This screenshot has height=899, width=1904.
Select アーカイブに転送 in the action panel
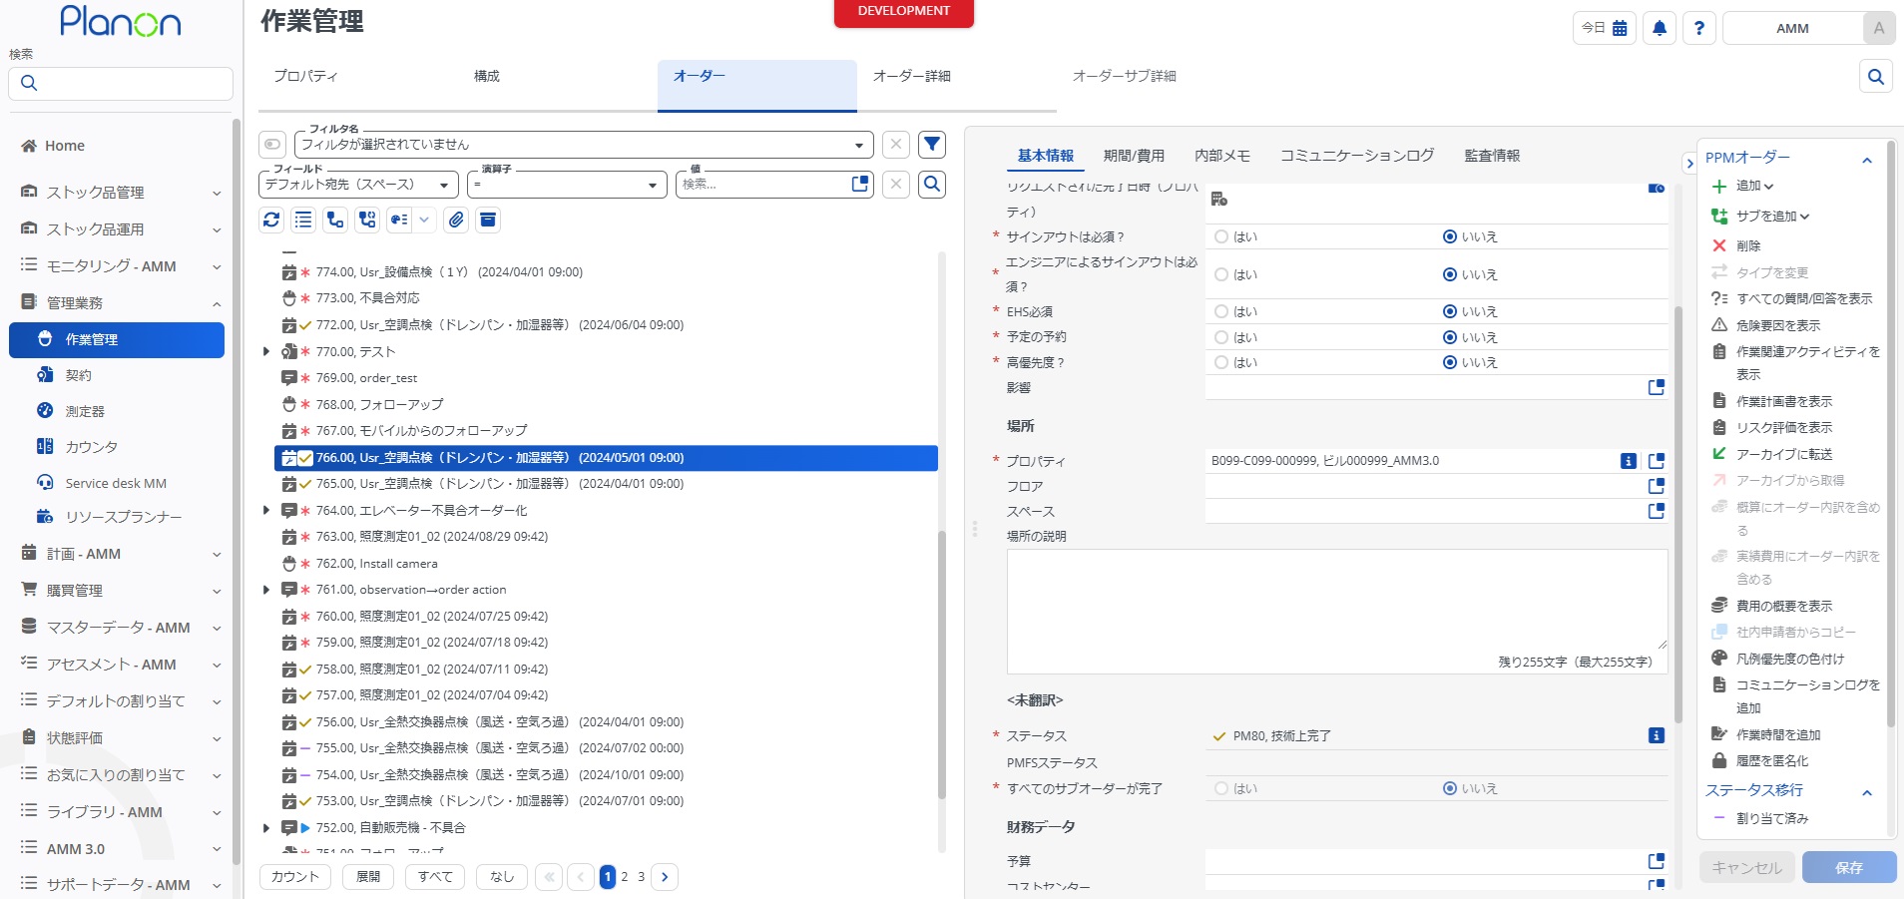coord(1781,453)
